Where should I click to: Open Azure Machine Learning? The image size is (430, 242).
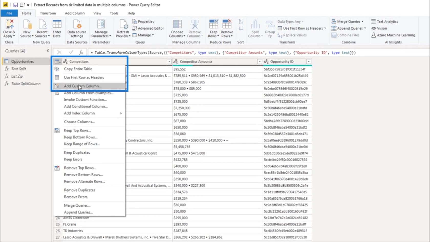(393, 35)
